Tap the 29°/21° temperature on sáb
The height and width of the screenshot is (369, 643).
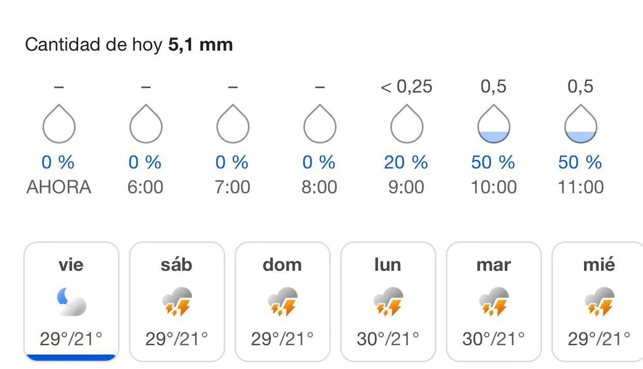(x=177, y=339)
